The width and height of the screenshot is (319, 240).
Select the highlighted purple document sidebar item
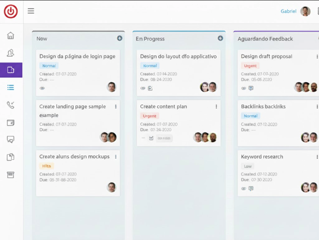click(11, 70)
